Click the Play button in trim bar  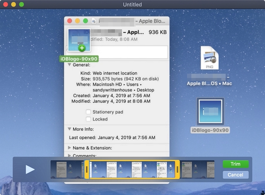click(x=30, y=169)
